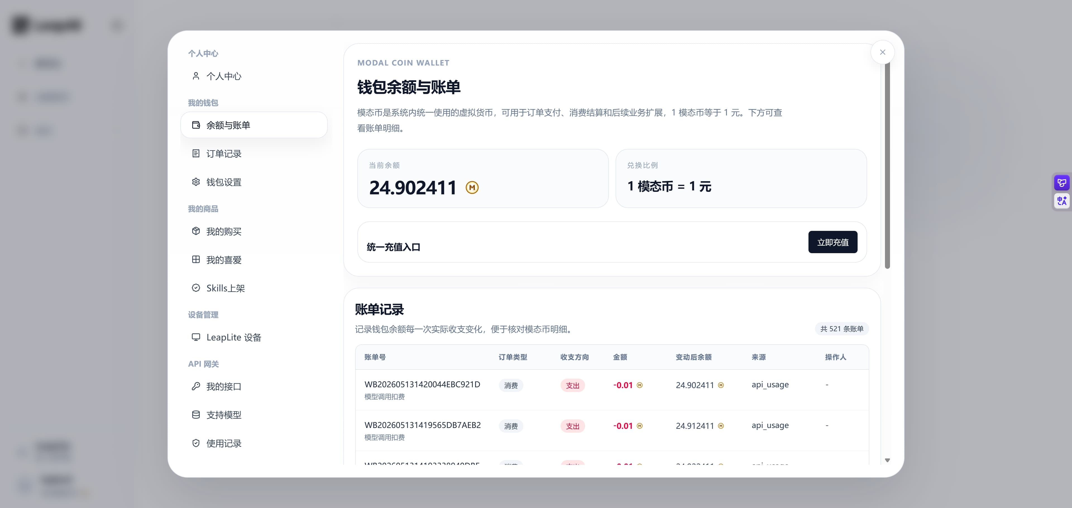Image resolution: width=1072 pixels, height=508 pixels.
Task: Click the receipt icon for 订单记录
Action: coord(196,153)
